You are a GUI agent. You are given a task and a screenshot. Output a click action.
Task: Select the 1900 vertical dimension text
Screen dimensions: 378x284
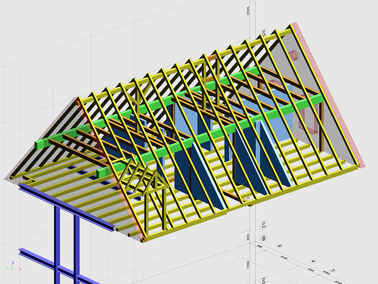click(248, 264)
